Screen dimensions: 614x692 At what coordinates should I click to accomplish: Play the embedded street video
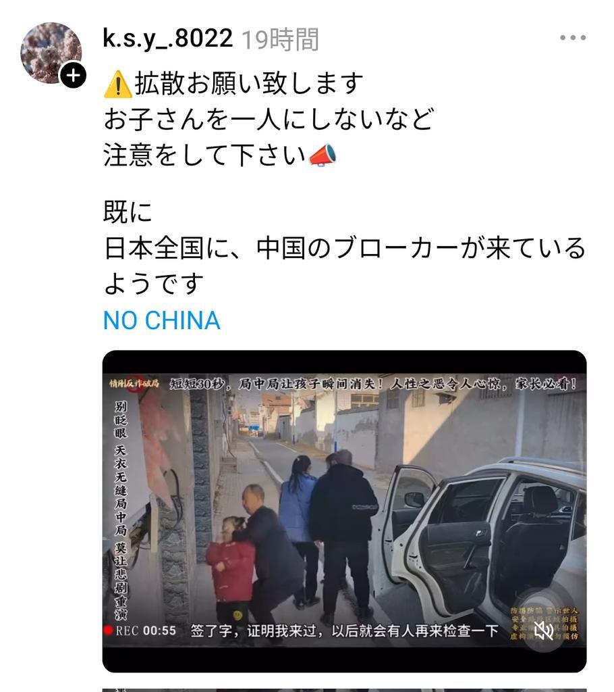click(x=344, y=511)
